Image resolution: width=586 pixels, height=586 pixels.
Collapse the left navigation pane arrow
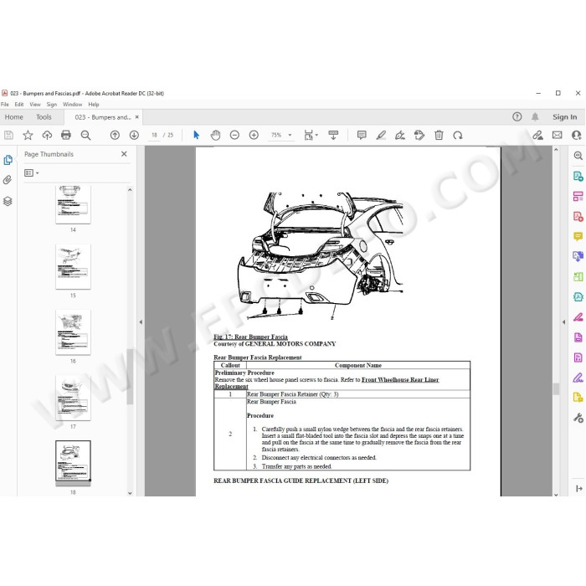(x=141, y=321)
